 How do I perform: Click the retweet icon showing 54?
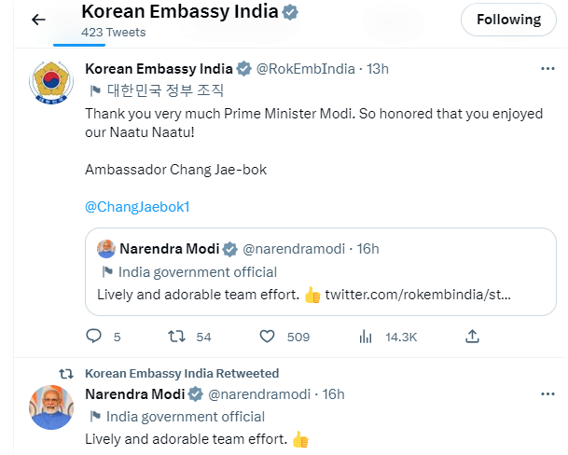click(173, 337)
